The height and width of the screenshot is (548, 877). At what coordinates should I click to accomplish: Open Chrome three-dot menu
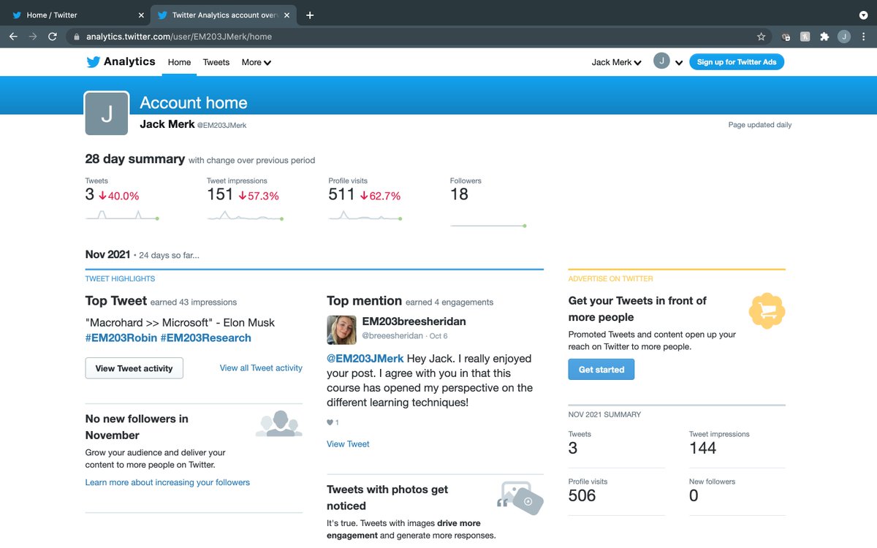(863, 37)
